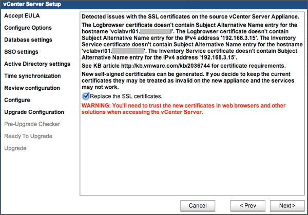308x215 pixels.
Task: Click the red WARNING certificate trust text
Action: (184, 109)
